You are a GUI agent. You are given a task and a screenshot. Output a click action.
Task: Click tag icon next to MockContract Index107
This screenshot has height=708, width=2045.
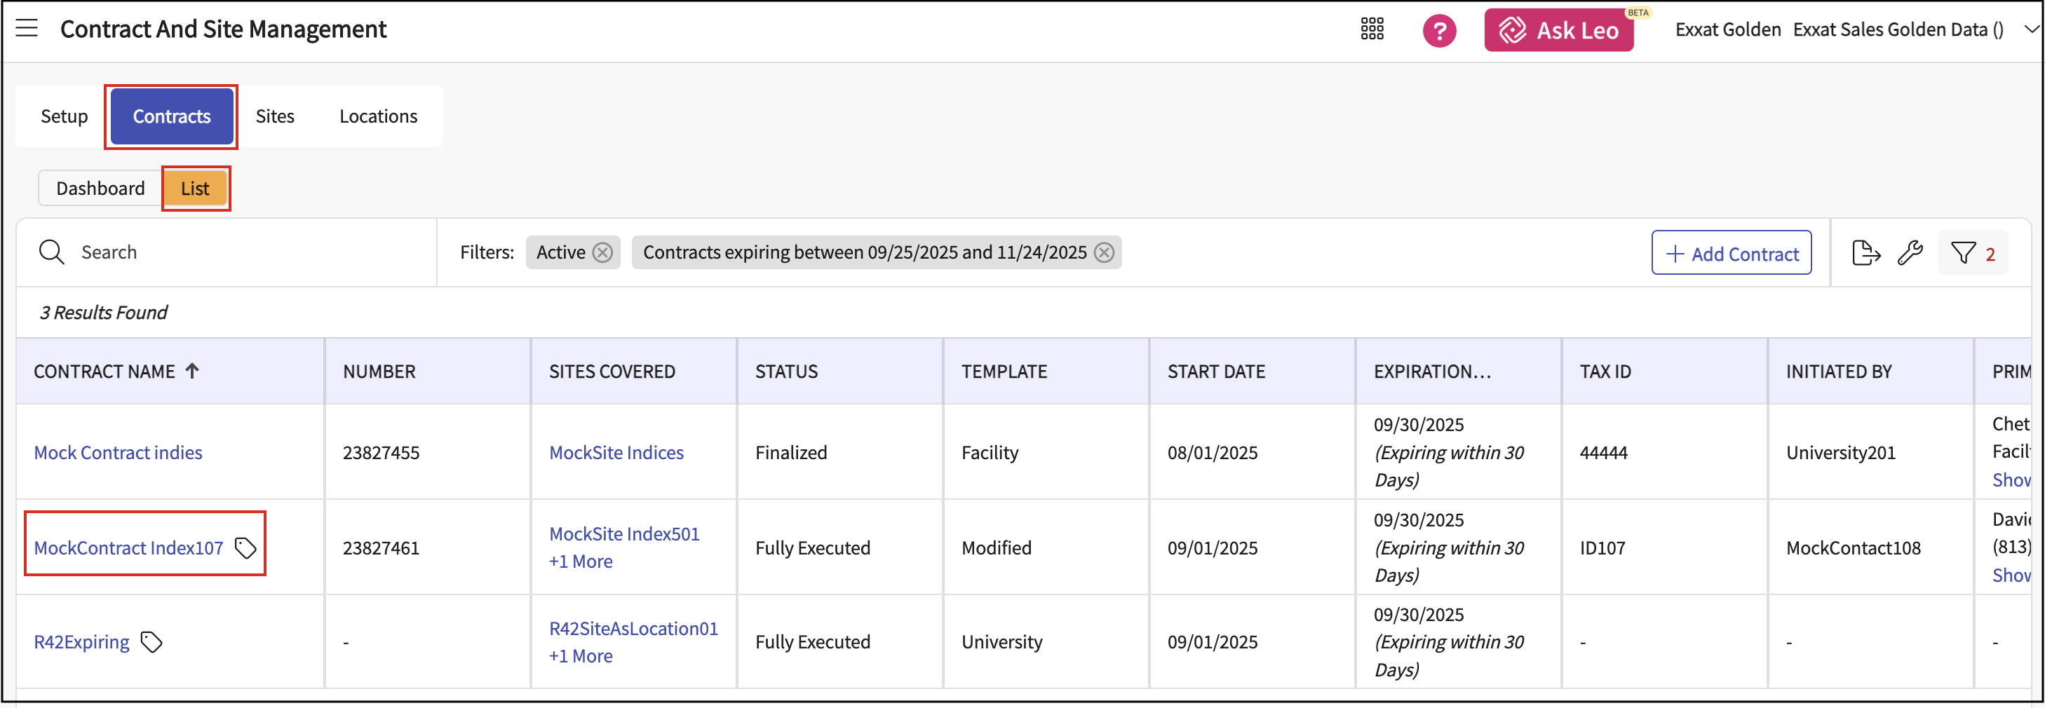245,547
